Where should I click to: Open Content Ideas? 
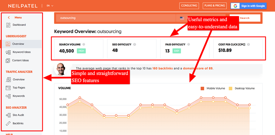pos(20,60)
